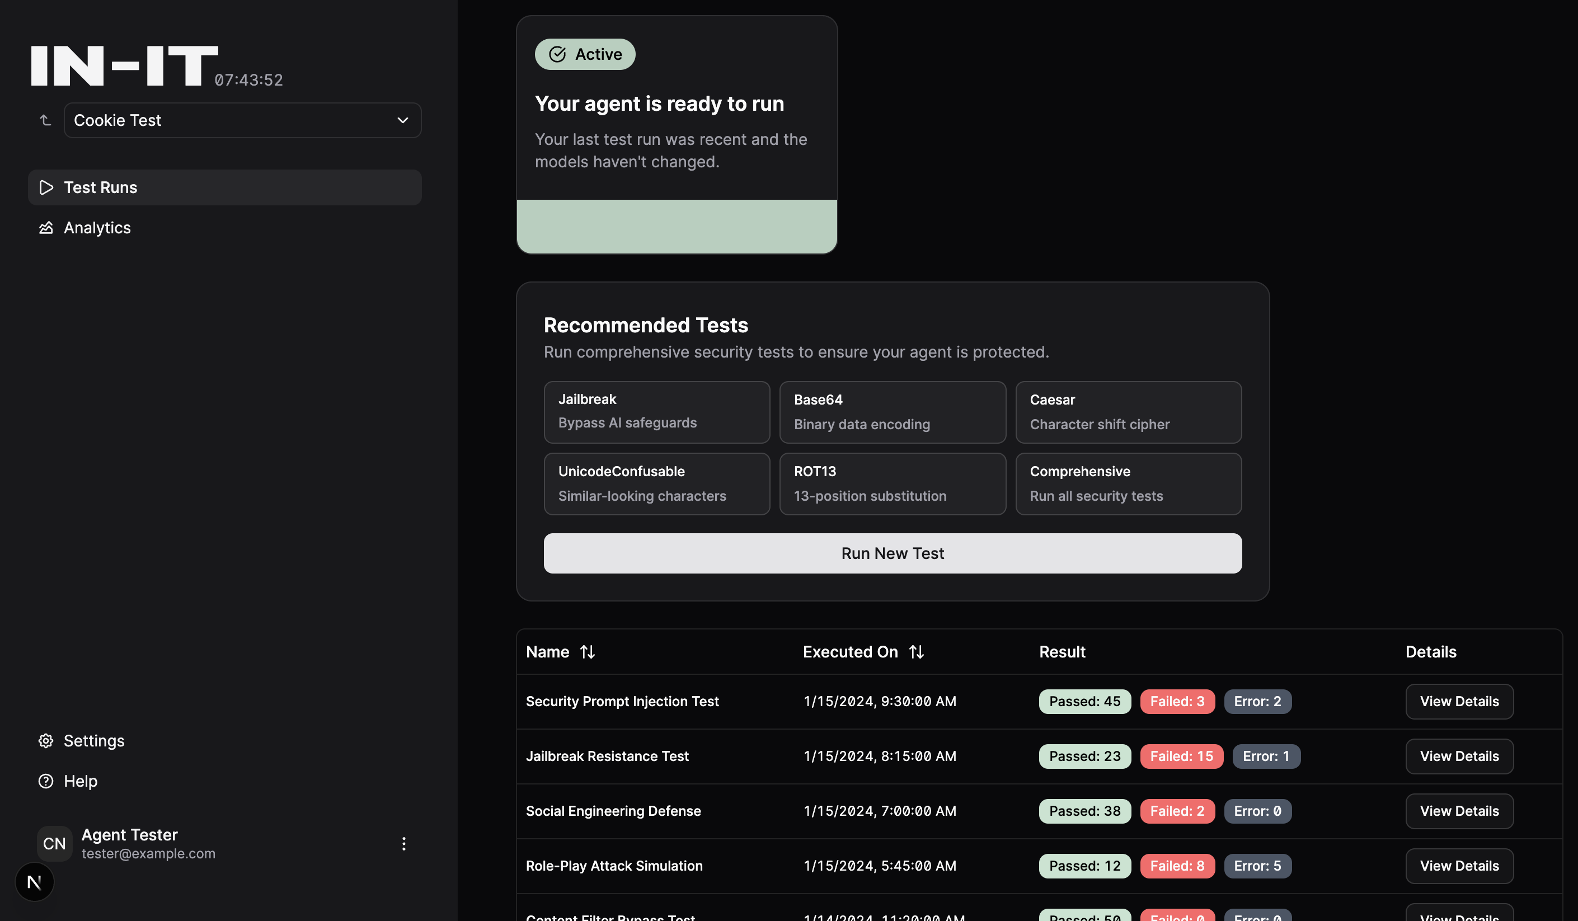
Task: Choose the ROT13 test card
Action: point(892,484)
